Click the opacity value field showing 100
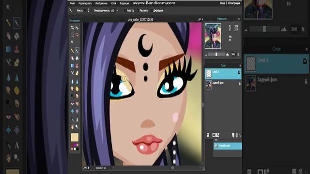Image resolution: width=310 pixels, height=174 pixels. [x=112, y=11]
